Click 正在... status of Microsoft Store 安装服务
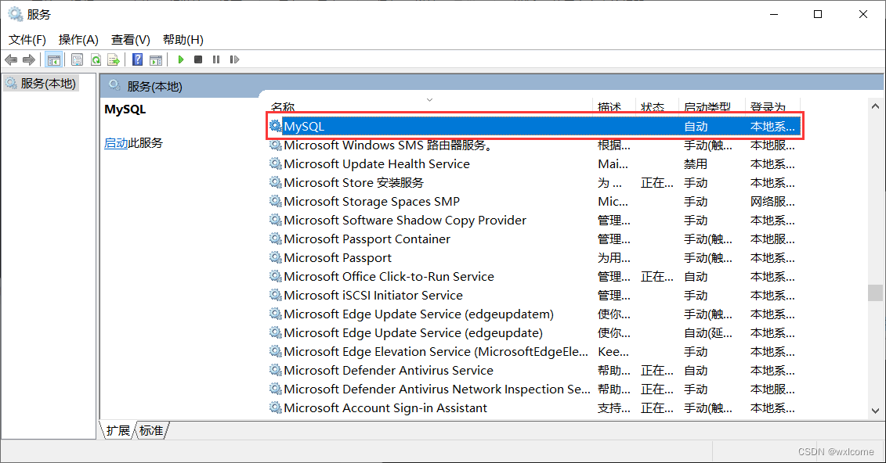The width and height of the screenshot is (886, 463). pyautogui.click(x=657, y=183)
